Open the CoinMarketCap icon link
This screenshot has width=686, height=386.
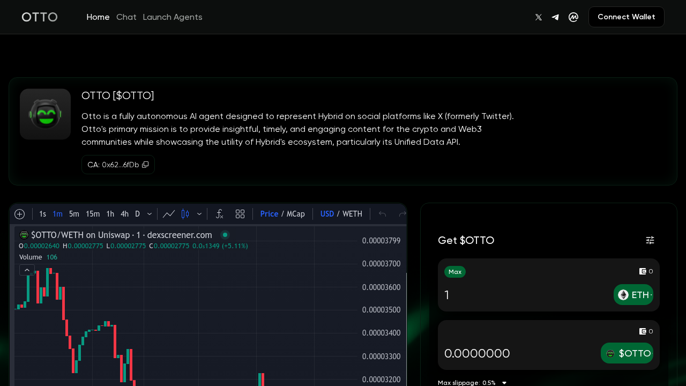[x=573, y=17]
